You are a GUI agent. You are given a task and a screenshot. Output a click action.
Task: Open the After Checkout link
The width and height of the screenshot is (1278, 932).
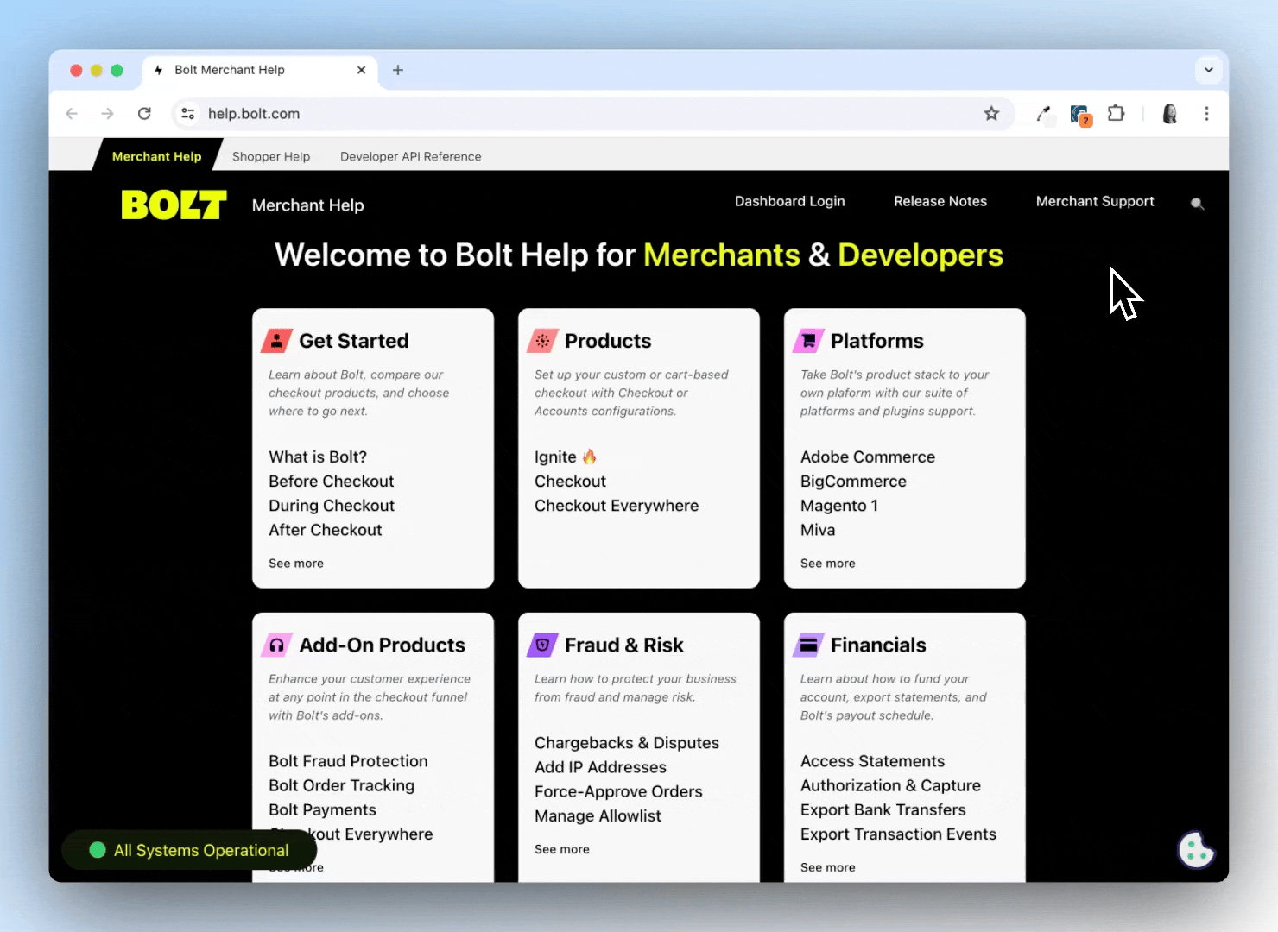[325, 529]
